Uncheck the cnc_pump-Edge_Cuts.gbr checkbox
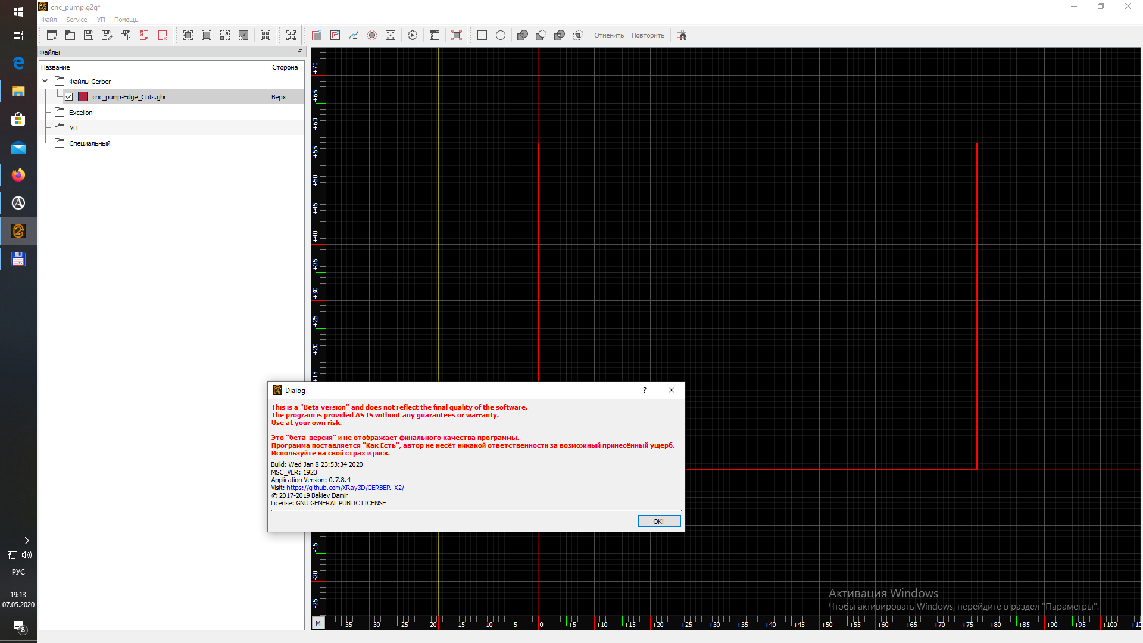 [69, 97]
